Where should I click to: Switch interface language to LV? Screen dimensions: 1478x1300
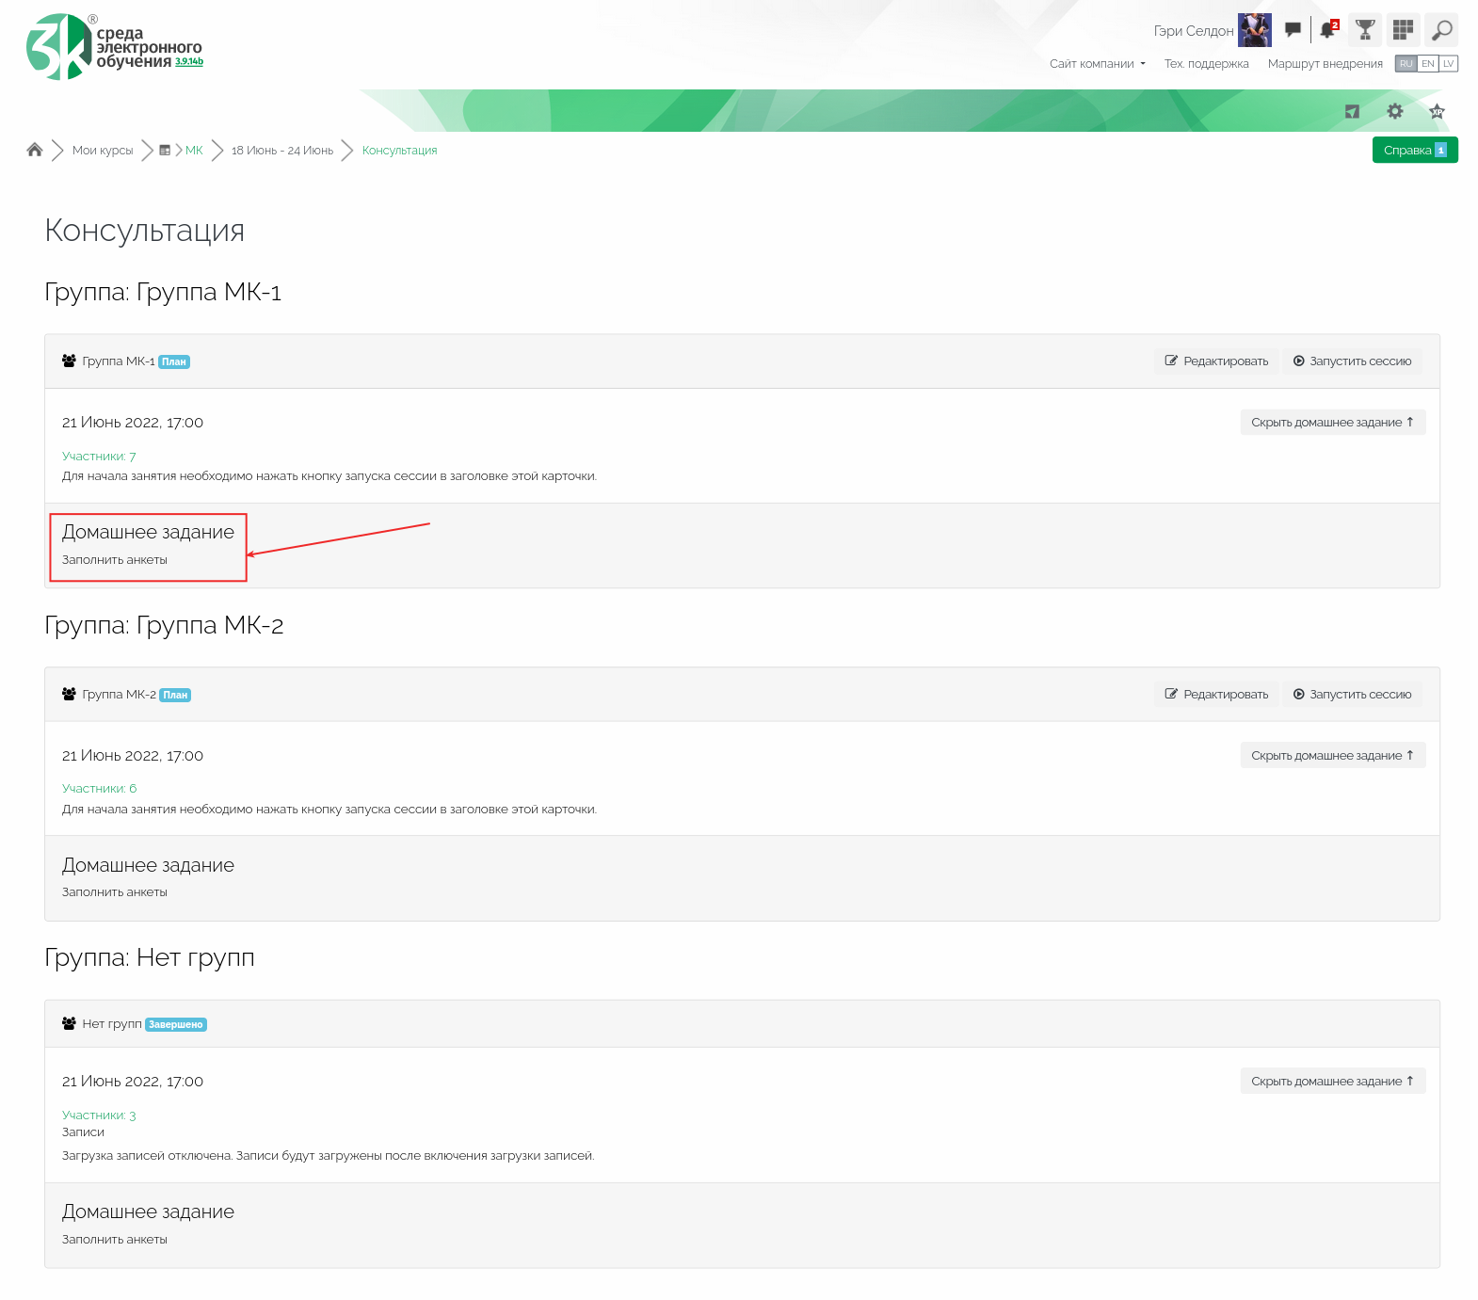[x=1448, y=64]
